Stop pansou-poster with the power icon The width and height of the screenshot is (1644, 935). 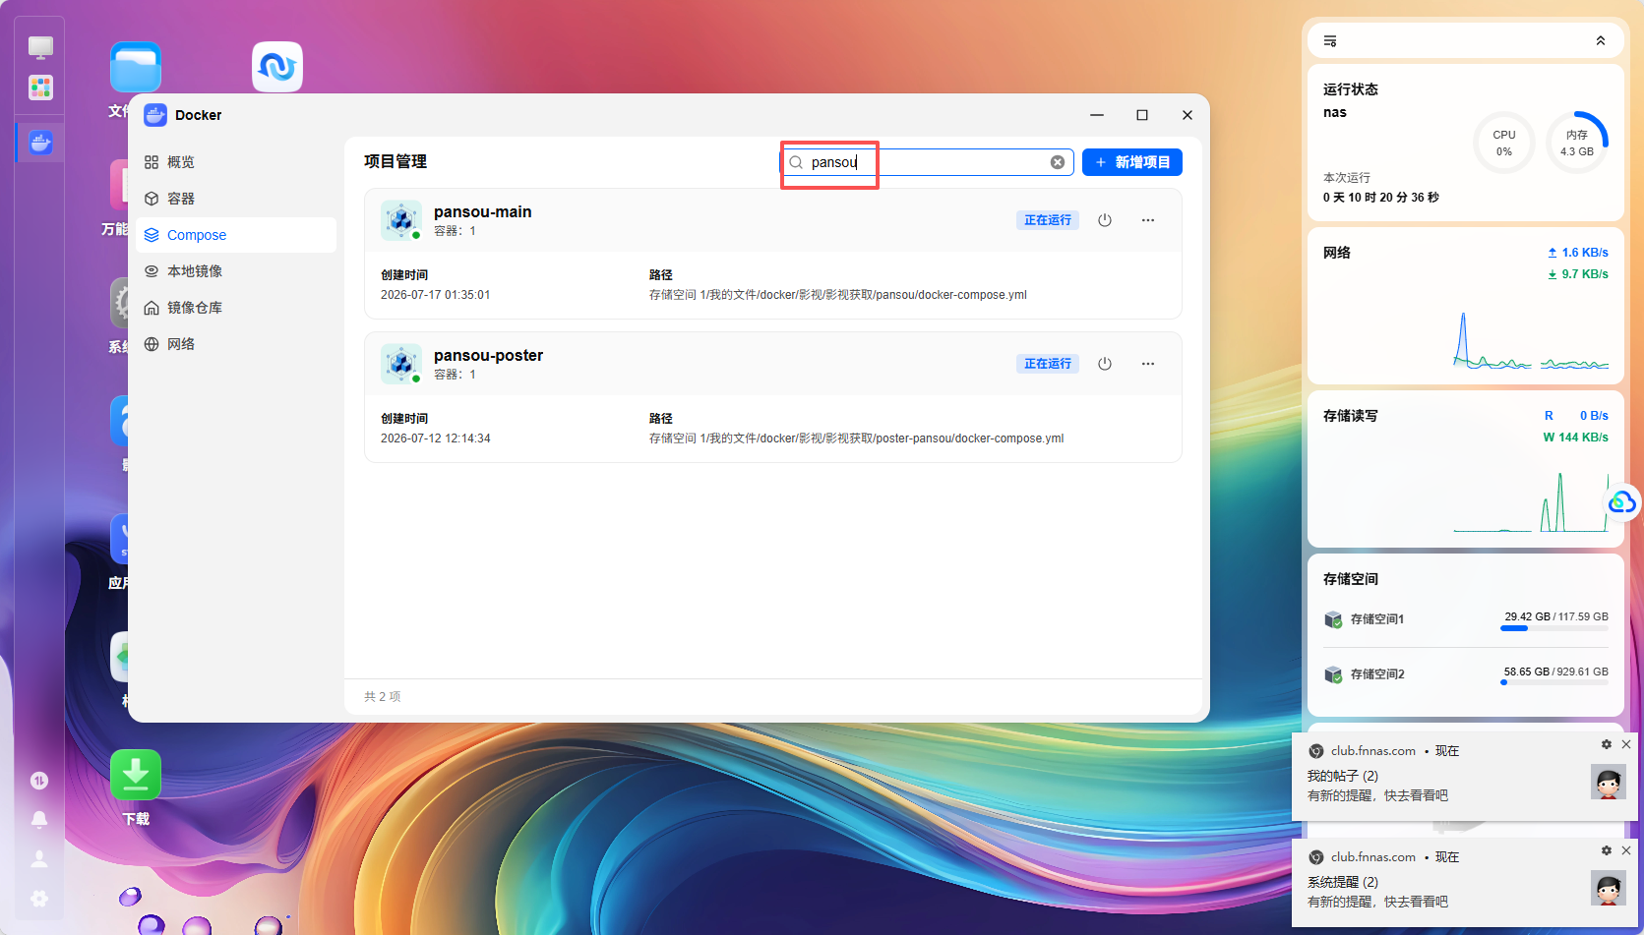click(1105, 364)
